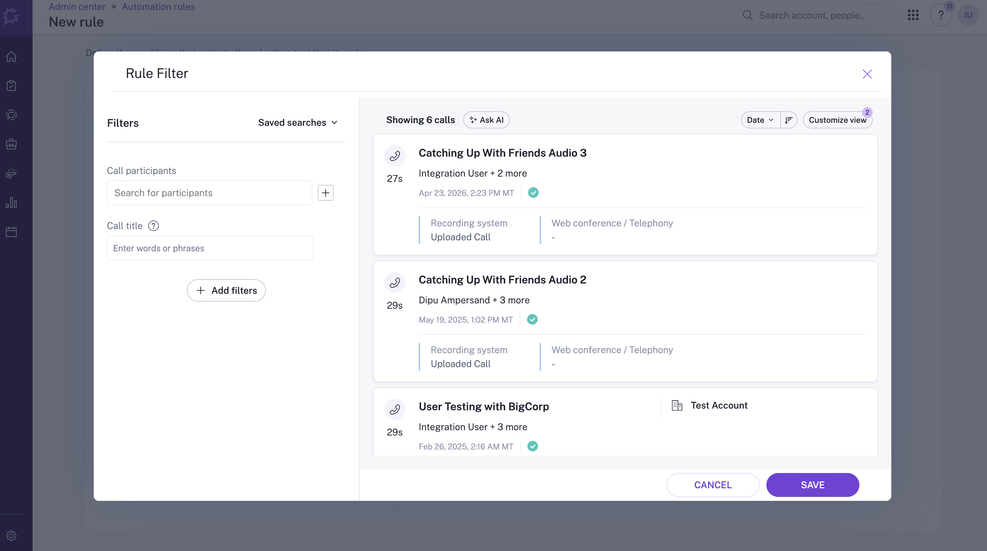Click 'Dipu Ampersand + 3 more' participants text
Screen dimensions: 987x551
click(474, 300)
